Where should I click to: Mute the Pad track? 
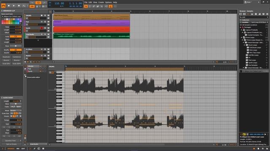coord(49,22)
